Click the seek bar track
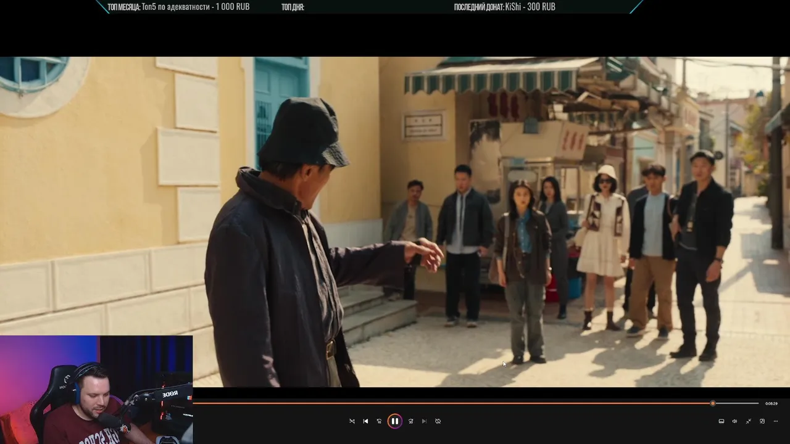 (x=476, y=403)
